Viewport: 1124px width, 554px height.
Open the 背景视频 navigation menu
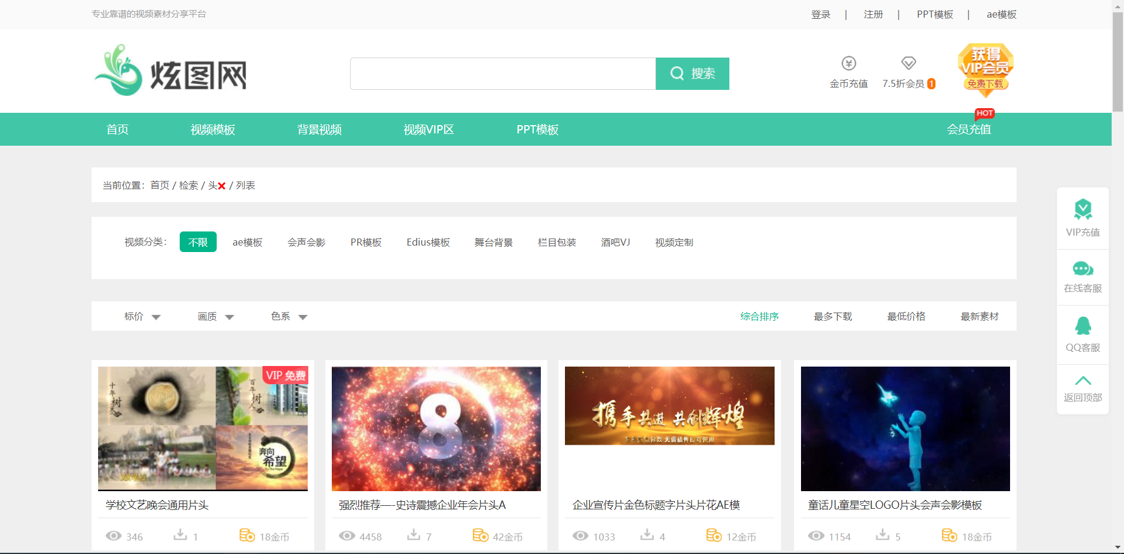click(319, 129)
